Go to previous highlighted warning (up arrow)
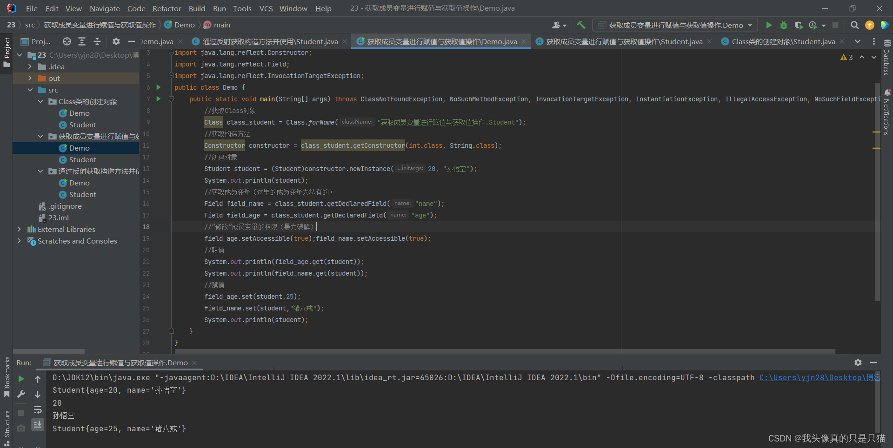The image size is (893, 448). coord(862,57)
